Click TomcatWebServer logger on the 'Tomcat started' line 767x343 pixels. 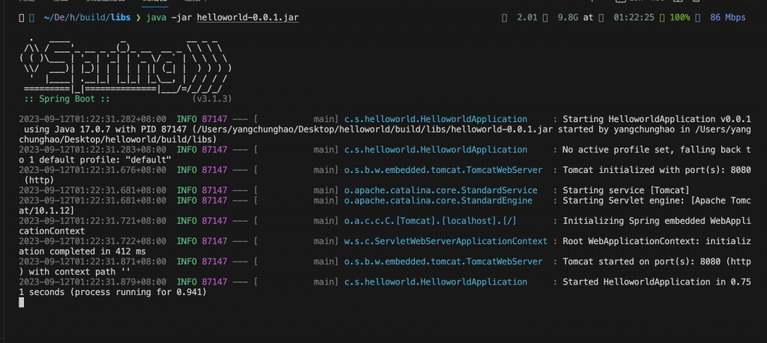click(x=443, y=261)
